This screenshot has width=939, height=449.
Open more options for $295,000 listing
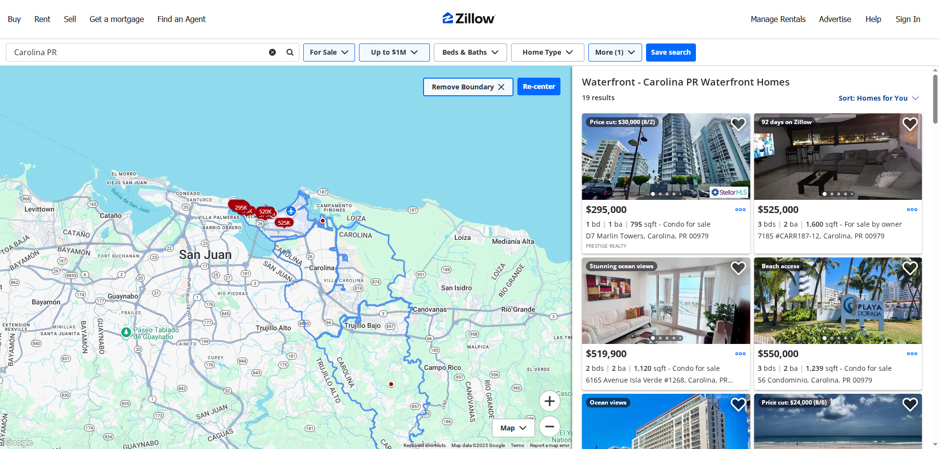click(740, 210)
